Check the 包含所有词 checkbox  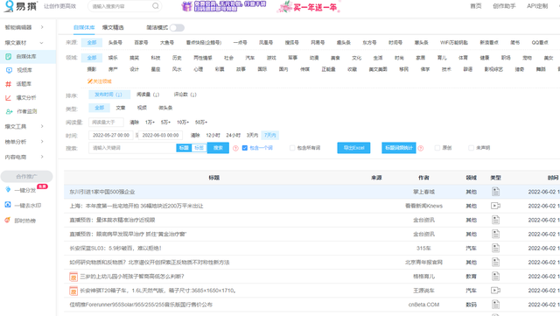coord(292,148)
